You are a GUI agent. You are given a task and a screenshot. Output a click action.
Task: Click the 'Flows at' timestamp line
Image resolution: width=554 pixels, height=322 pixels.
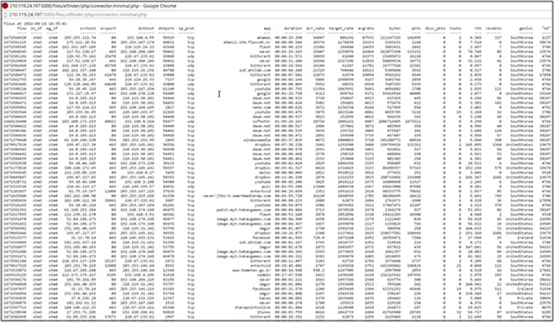35,23
